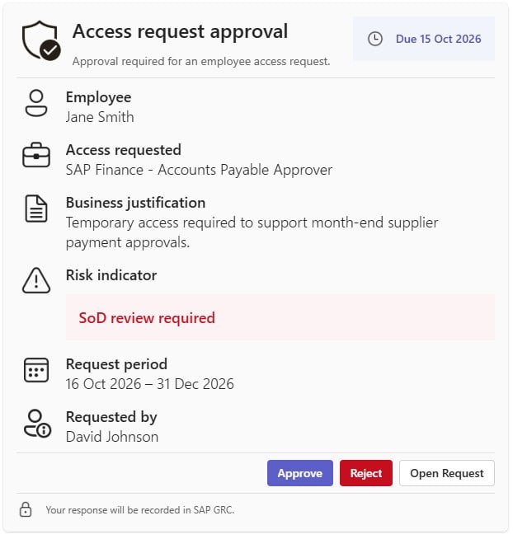Click the Access request approval title
The width and height of the screenshot is (513, 539).
pos(180,31)
